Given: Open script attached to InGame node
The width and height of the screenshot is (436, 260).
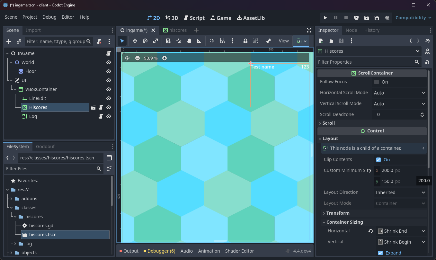Looking at the screenshot, I should tap(109, 53).
